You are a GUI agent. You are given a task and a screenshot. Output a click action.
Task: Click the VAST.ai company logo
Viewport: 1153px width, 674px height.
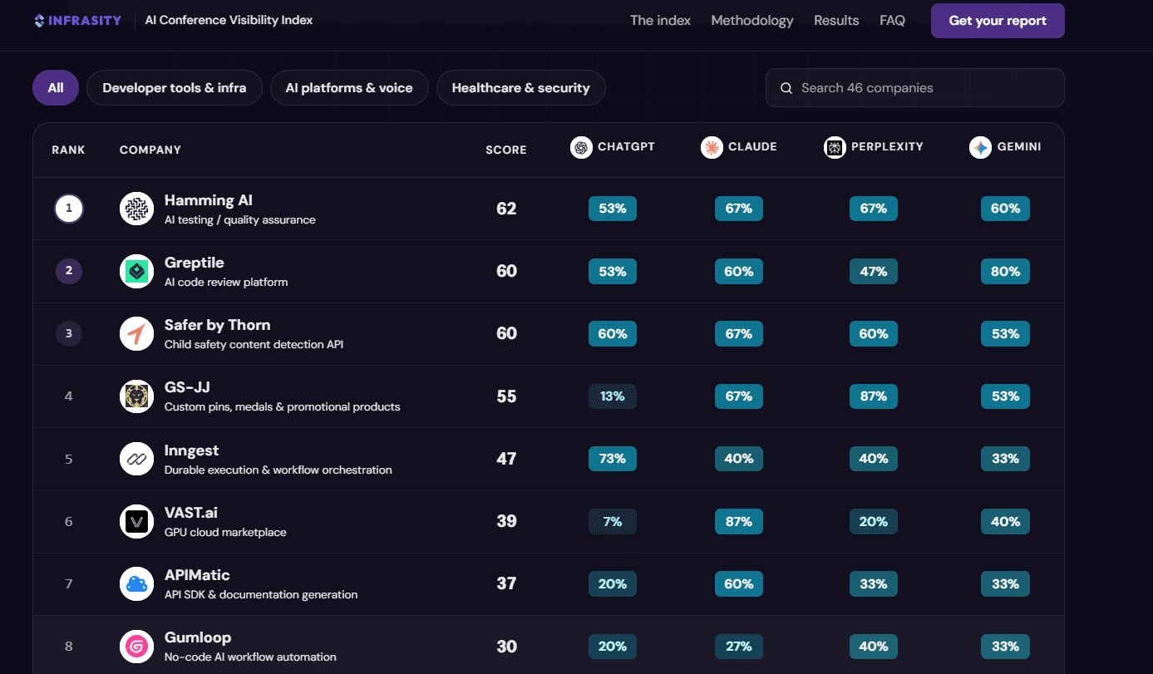pos(136,521)
